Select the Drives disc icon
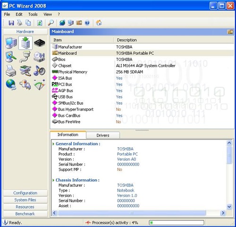Screen dimensions: 236x227 pyautogui.click(x=39, y=57)
